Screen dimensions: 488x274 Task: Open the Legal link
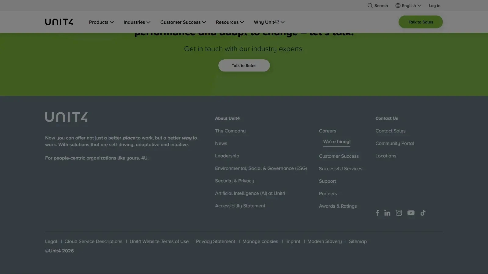pos(51,241)
